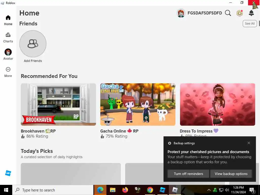Open the Avatar editor from sidebar
Screen dimensions: 260x195
(8, 55)
